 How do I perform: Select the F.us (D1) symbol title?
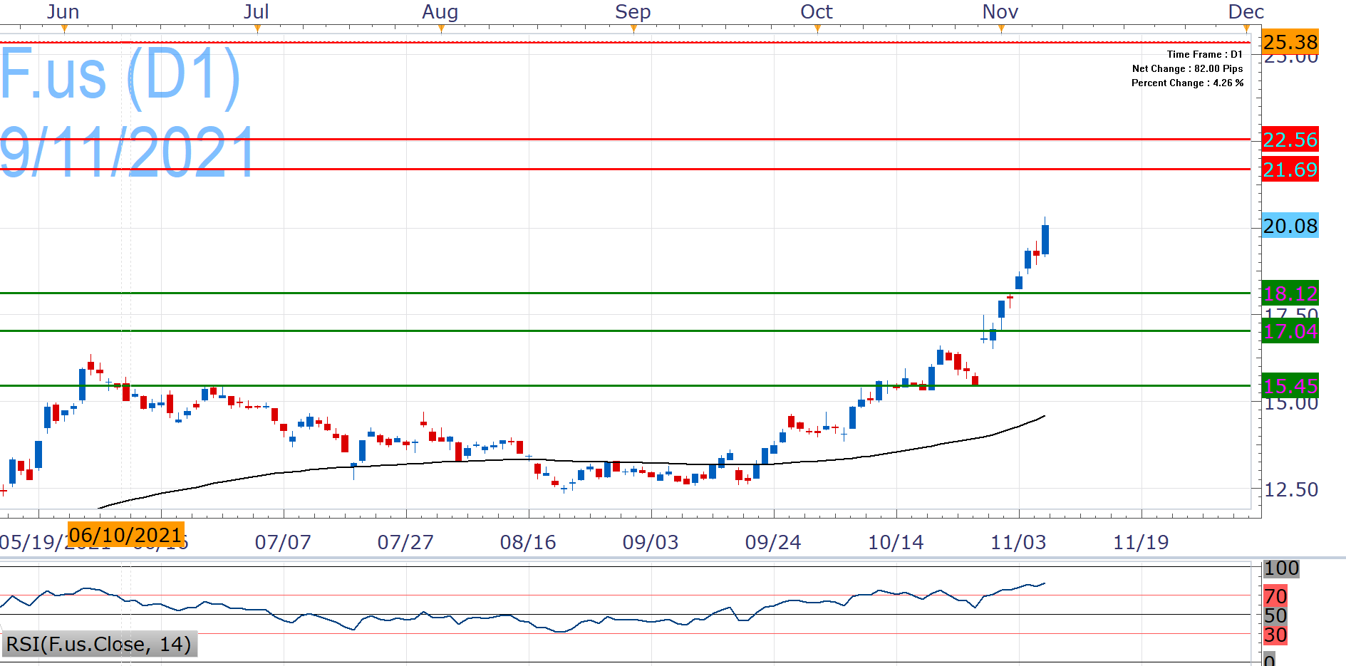pos(120,75)
